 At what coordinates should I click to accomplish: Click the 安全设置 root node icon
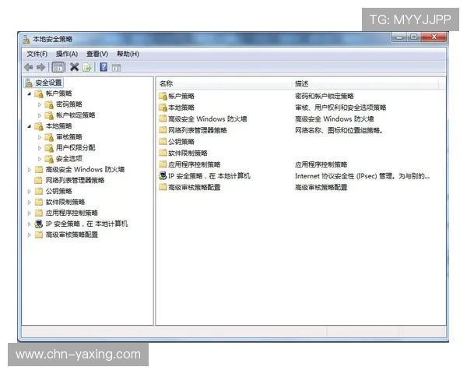(29, 83)
